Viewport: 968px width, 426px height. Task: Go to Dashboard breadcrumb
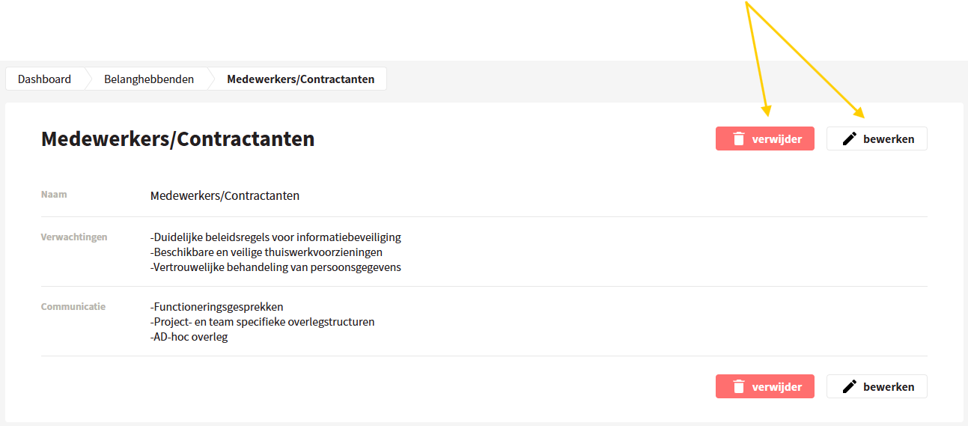pyautogui.click(x=44, y=79)
